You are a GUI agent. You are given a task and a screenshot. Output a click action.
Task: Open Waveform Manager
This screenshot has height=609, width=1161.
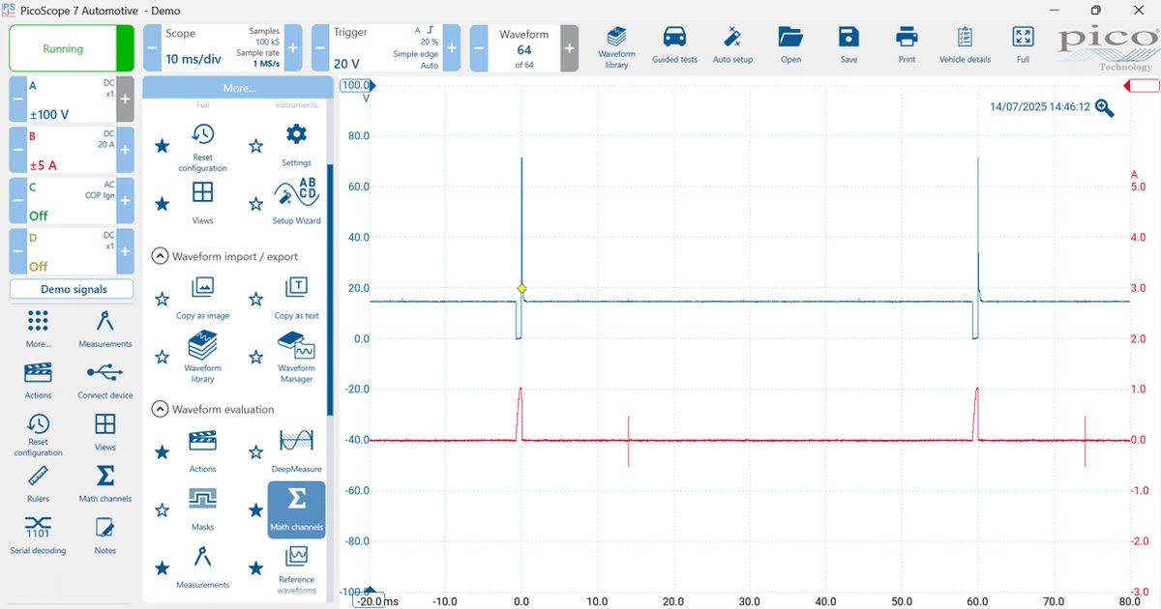(296, 357)
